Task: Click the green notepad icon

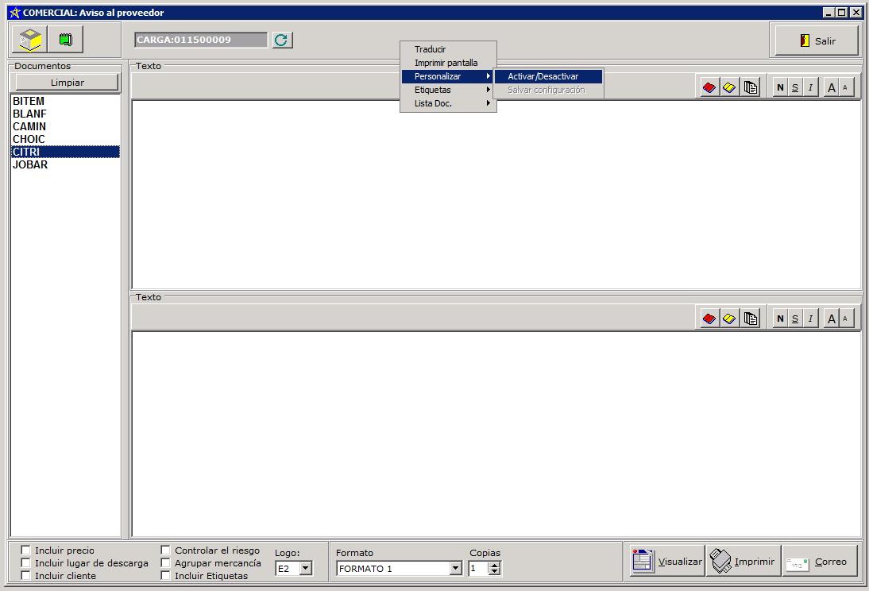Action: pyautogui.click(x=65, y=39)
